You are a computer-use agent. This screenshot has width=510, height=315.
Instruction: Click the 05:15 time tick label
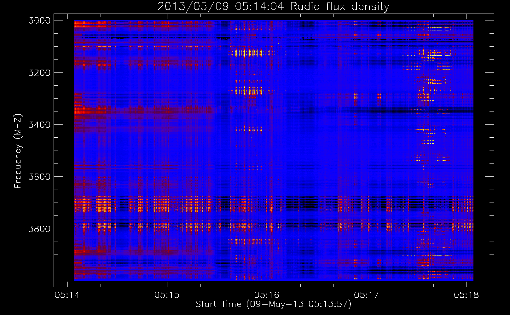(x=167, y=295)
